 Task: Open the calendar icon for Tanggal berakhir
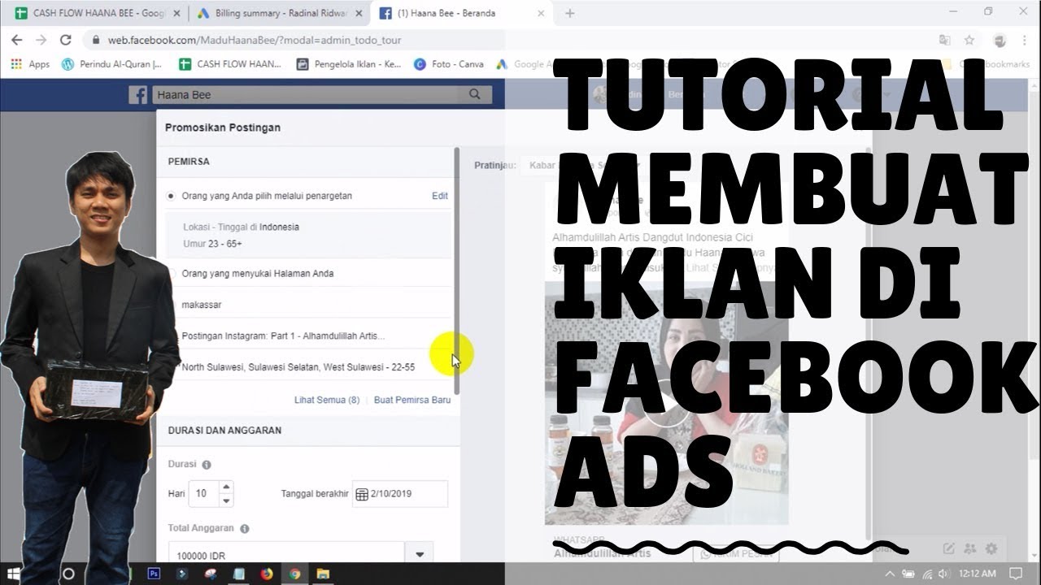pos(362,494)
